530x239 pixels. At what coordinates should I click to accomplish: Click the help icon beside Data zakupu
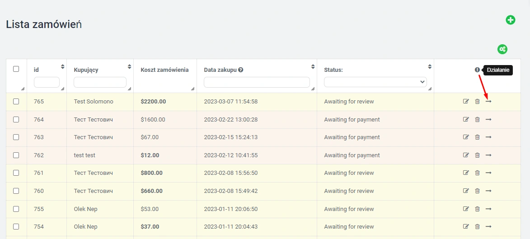(241, 70)
